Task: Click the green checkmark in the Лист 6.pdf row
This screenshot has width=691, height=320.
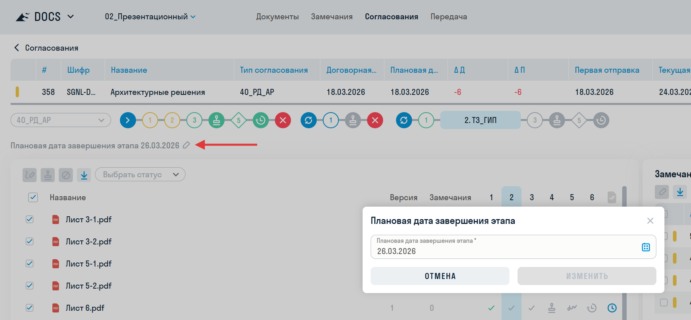Action: pos(491,308)
